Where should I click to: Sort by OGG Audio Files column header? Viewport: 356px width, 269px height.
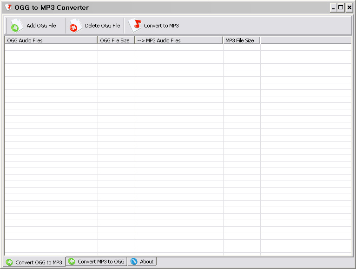[50, 40]
